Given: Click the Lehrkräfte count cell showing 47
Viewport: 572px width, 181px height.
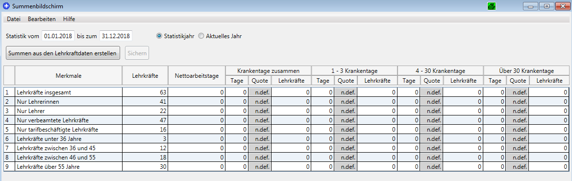Looking at the screenshot, I should (145, 120).
